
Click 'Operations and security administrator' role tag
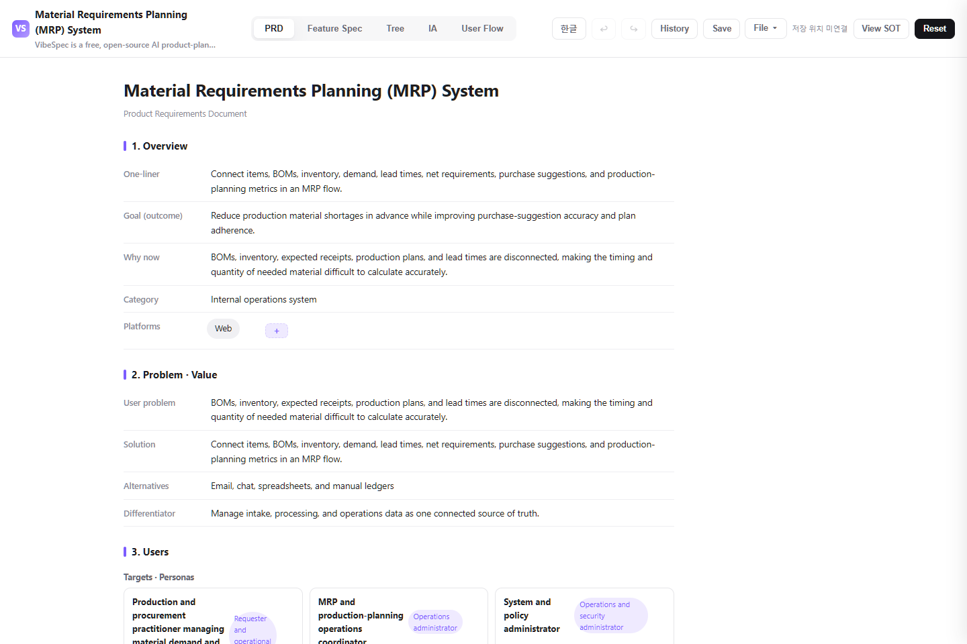pyautogui.click(x=610, y=616)
